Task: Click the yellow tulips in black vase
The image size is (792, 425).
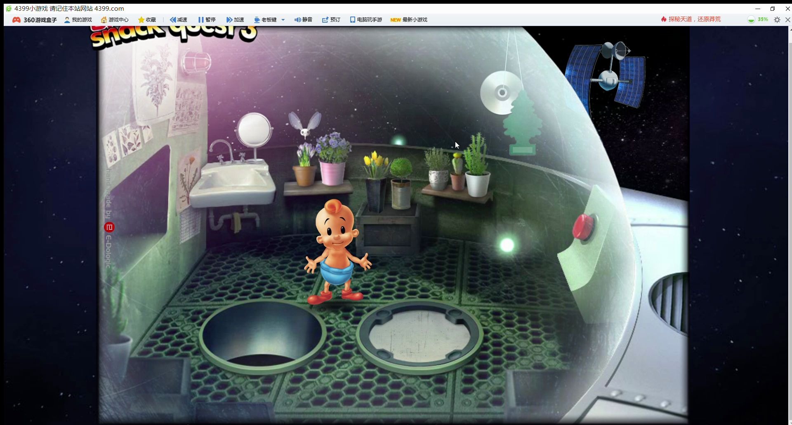Action: click(376, 182)
